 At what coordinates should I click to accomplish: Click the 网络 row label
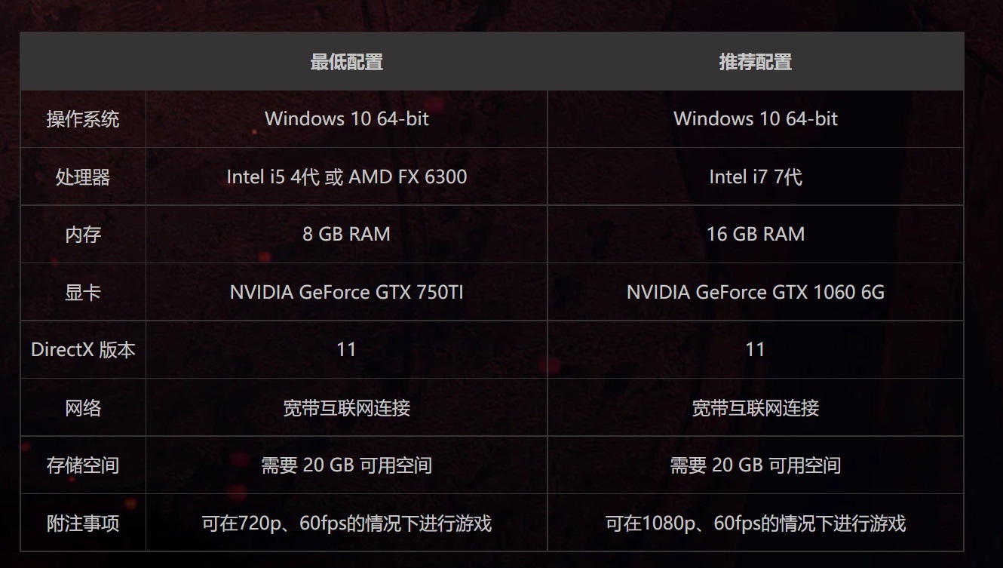(83, 408)
